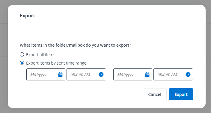
Task: Cancel the export dialog
Action: pyautogui.click(x=155, y=94)
